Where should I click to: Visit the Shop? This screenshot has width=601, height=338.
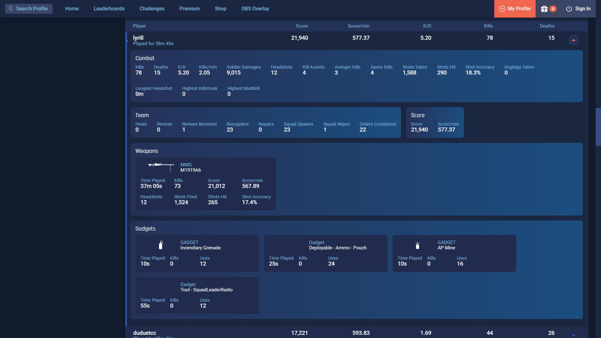pos(221,9)
